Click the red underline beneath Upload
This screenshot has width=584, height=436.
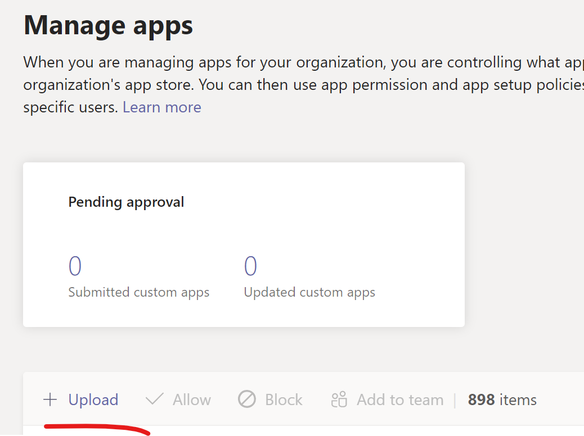click(96, 429)
